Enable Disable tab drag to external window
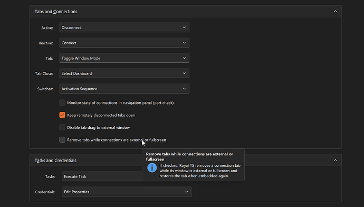This screenshot has width=364, height=207. (x=62, y=127)
